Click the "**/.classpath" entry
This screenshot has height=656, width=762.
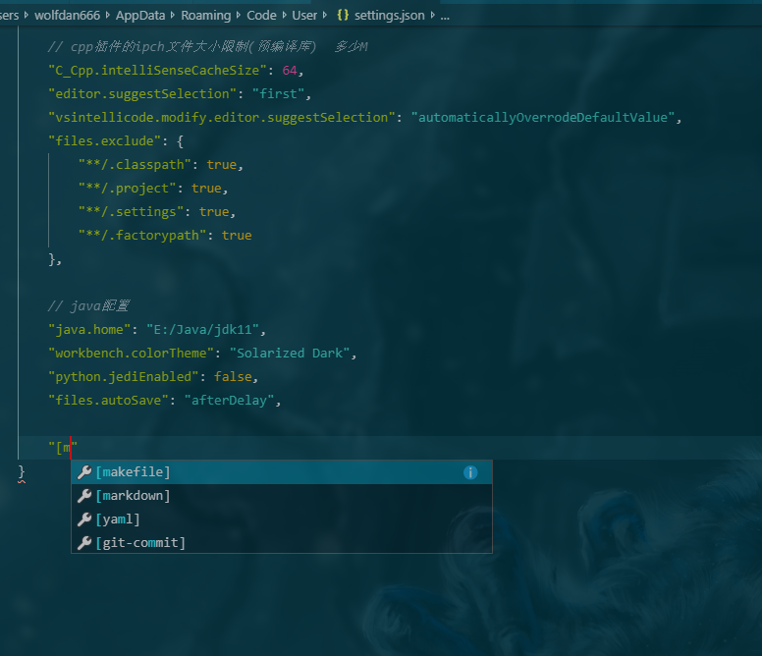point(136,165)
